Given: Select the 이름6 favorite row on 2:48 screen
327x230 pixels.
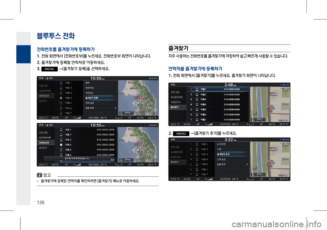Looking at the screenshot, I should [218, 114].
